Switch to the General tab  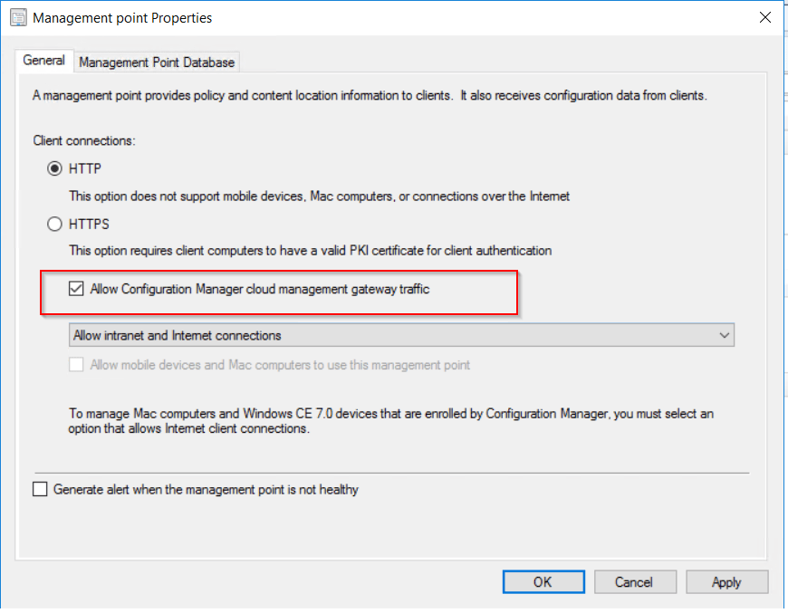click(x=43, y=61)
